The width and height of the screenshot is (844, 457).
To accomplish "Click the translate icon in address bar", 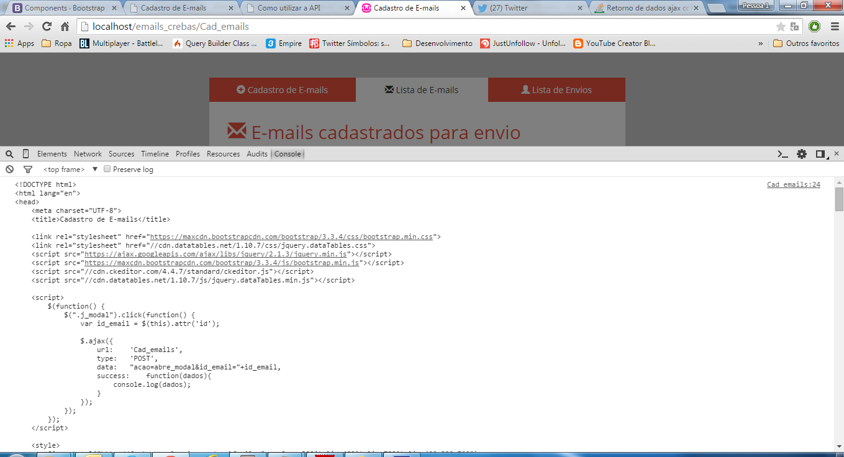I will coord(794,27).
